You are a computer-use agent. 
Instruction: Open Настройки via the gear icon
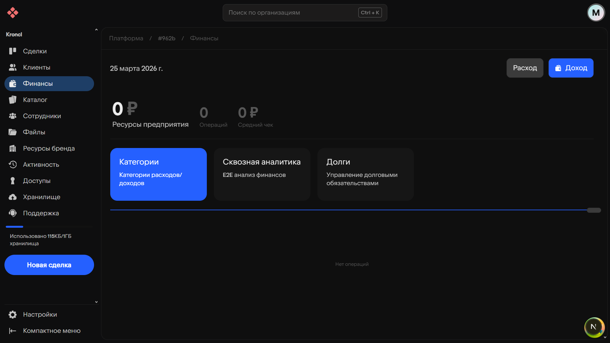tap(13, 314)
